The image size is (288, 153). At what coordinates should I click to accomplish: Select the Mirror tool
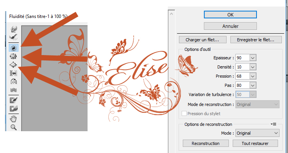coord(13,81)
